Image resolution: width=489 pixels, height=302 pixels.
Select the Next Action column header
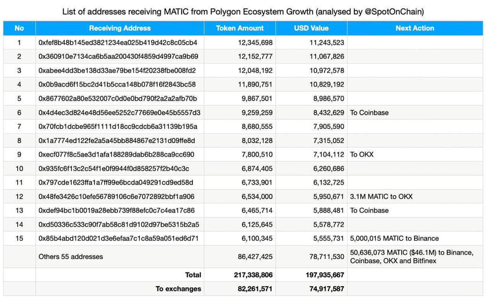[415, 28]
